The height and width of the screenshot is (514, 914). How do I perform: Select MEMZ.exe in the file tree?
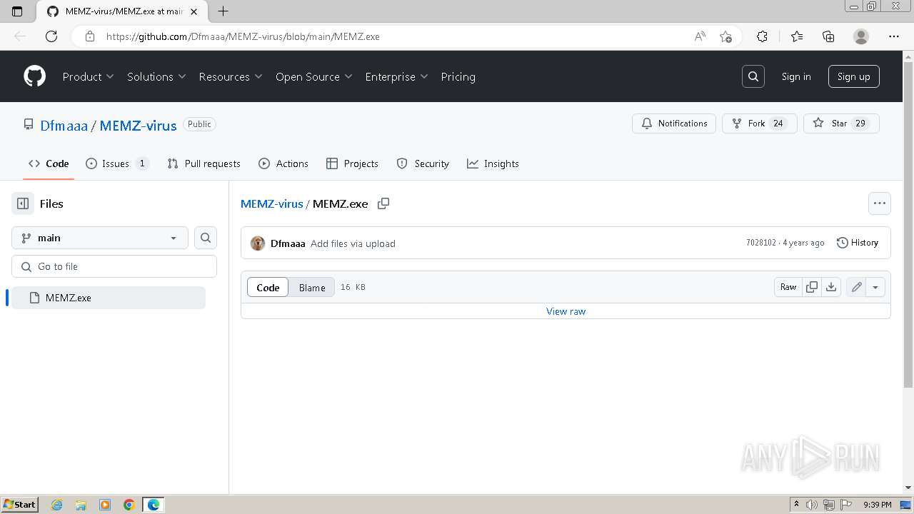pos(109,298)
